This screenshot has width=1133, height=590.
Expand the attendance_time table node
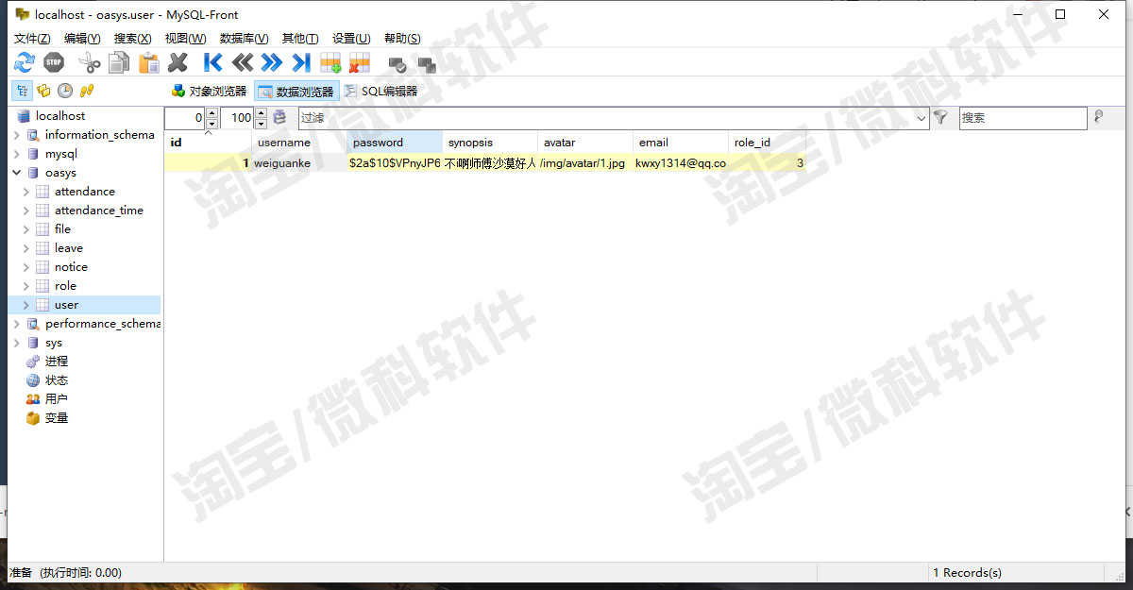[x=25, y=211]
